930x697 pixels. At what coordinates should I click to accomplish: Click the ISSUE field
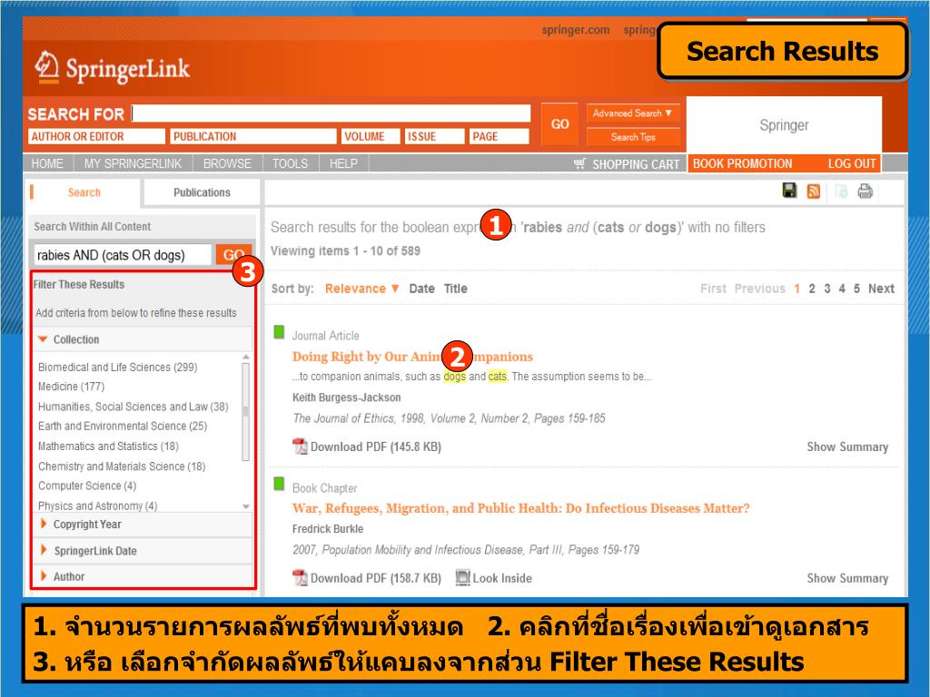[x=435, y=136]
